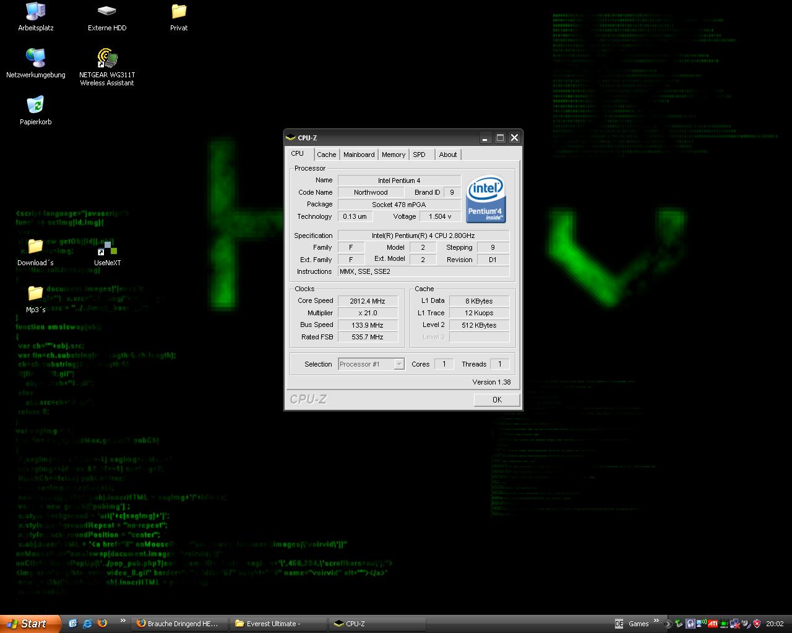This screenshot has height=633, width=792.
Task: Click the Multiplier value x 21.0
Action: (368, 313)
